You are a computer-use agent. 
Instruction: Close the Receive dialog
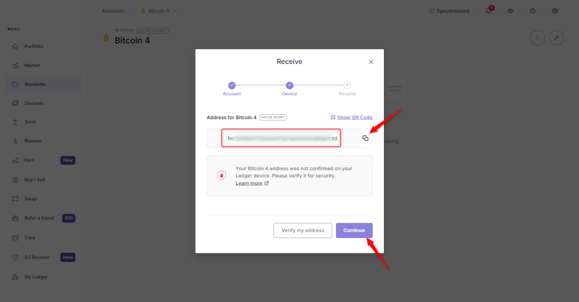pos(371,62)
